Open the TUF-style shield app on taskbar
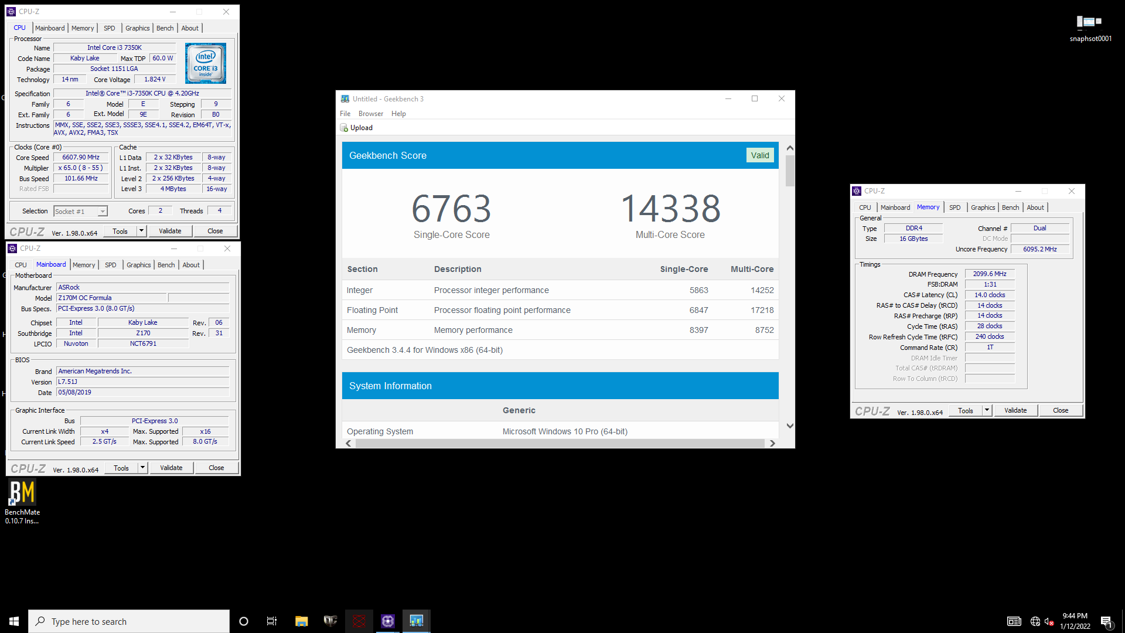 [330, 621]
